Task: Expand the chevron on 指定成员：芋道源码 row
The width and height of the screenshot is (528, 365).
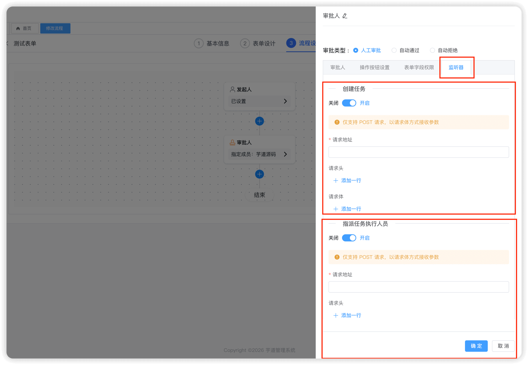Action: (285, 154)
